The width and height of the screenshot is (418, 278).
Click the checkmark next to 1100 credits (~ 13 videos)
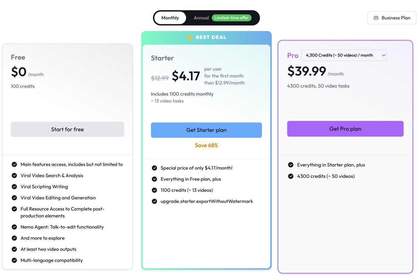point(154,190)
